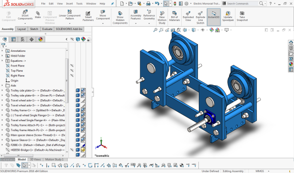This screenshot has height=173, width=294.
Task: Toggle transparency of Travel wheel axle<1>
Action: [x=83, y=100]
